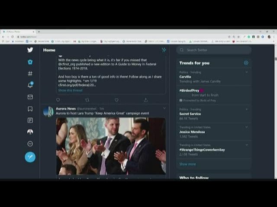Viewport: 277px width, 207px height.
Task: Like the cfinst_org thread tweet
Action: point(116,100)
